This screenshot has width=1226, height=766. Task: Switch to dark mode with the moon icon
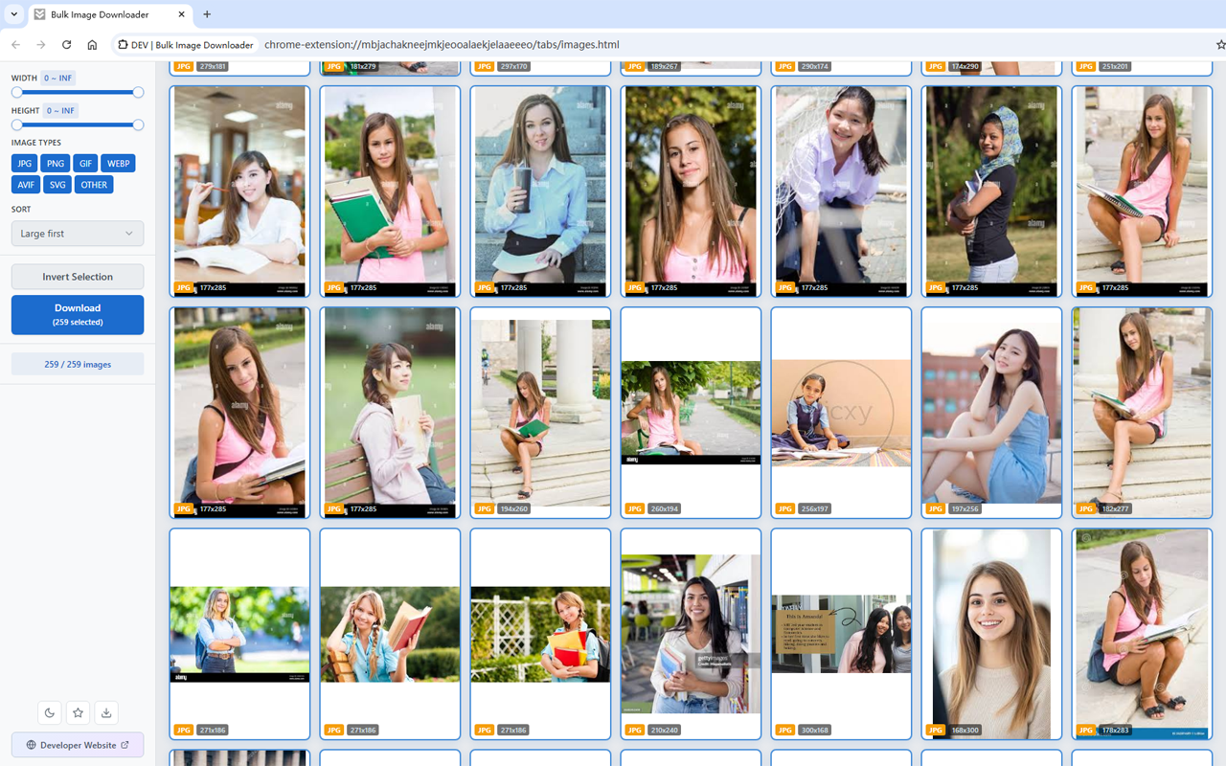50,712
